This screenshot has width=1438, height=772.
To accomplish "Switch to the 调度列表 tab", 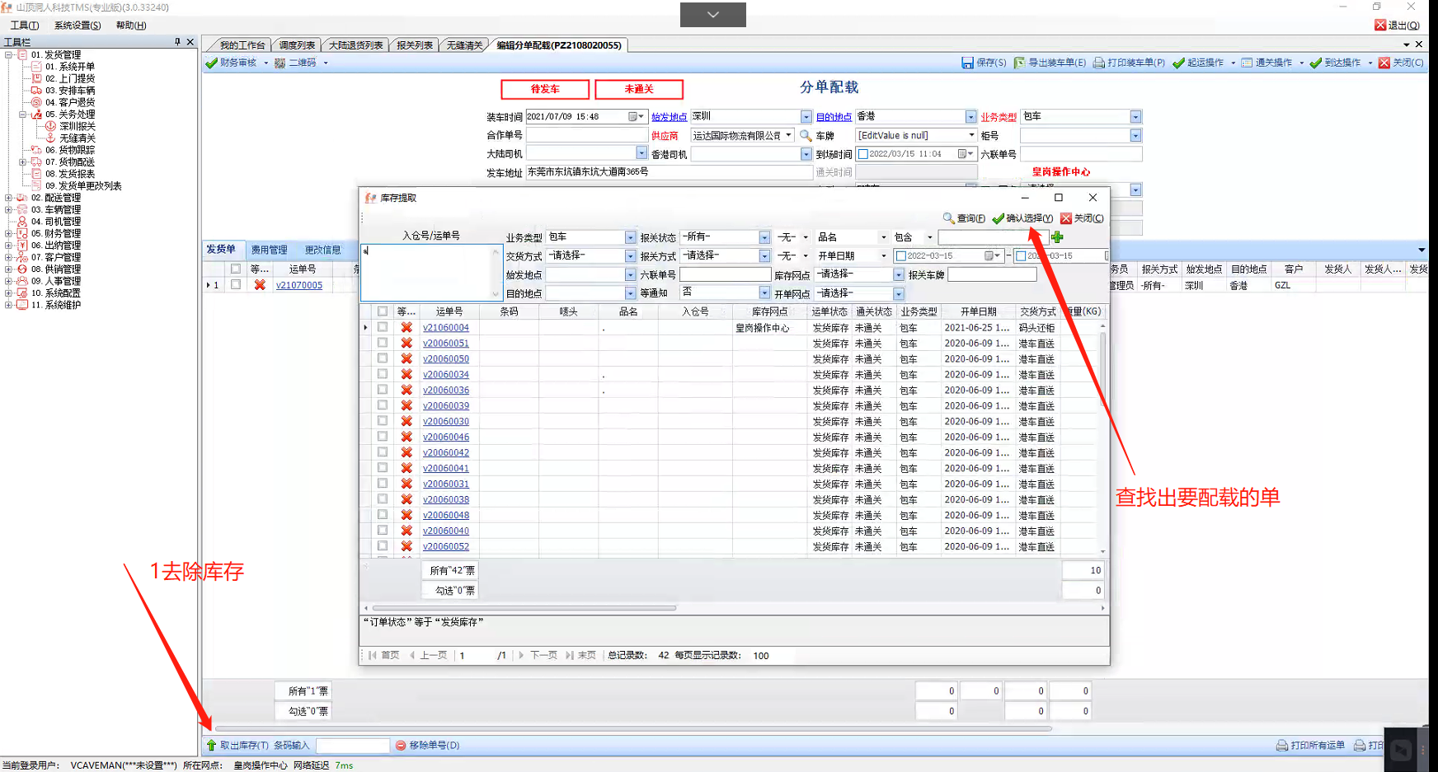I will pos(297,45).
